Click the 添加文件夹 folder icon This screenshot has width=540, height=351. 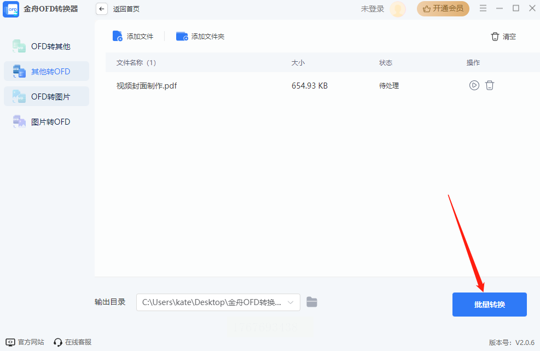point(182,36)
